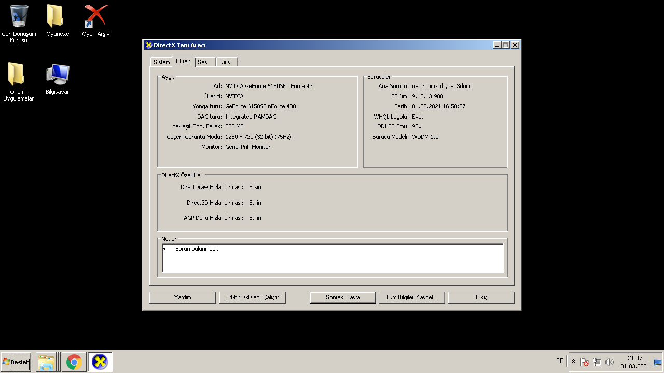Open the network status tray icon

597,362
